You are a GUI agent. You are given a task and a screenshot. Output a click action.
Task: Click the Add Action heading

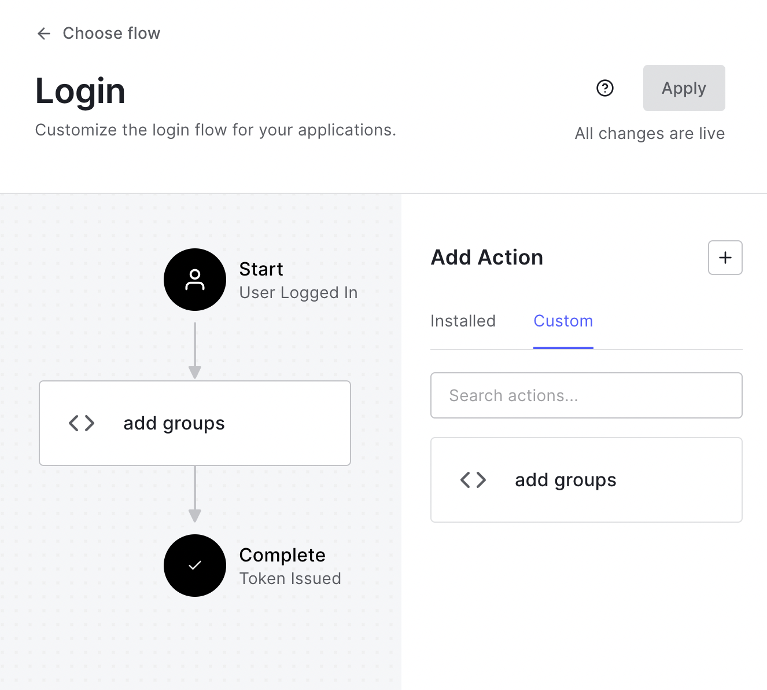[486, 257]
